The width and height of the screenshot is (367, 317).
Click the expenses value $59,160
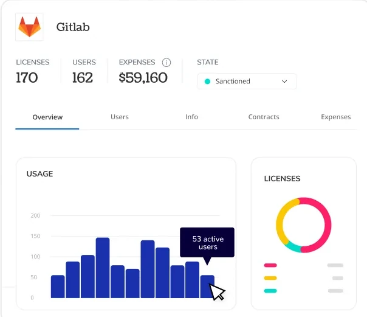click(143, 77)
